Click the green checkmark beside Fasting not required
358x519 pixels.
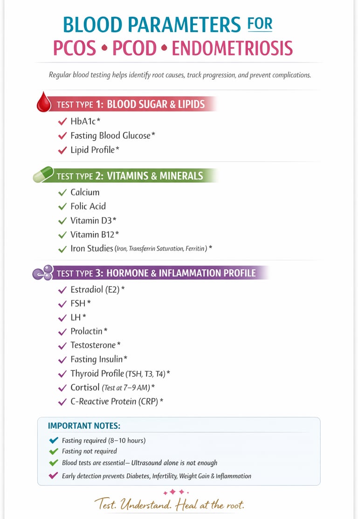click(x=53, y=451)
